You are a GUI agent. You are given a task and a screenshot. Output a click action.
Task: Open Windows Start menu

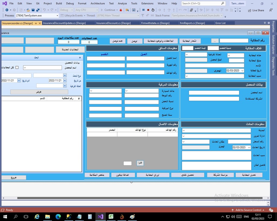5,217
